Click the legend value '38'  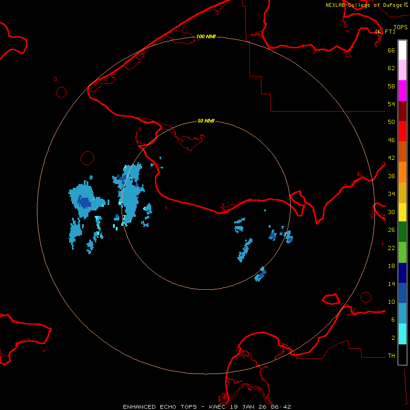click(x=391, y=176)
